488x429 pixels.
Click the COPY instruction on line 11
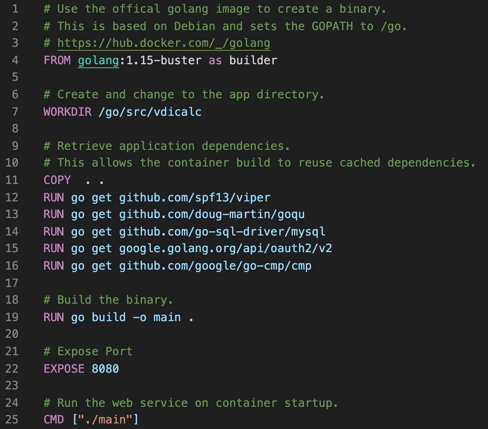click(x=57, y=180)
